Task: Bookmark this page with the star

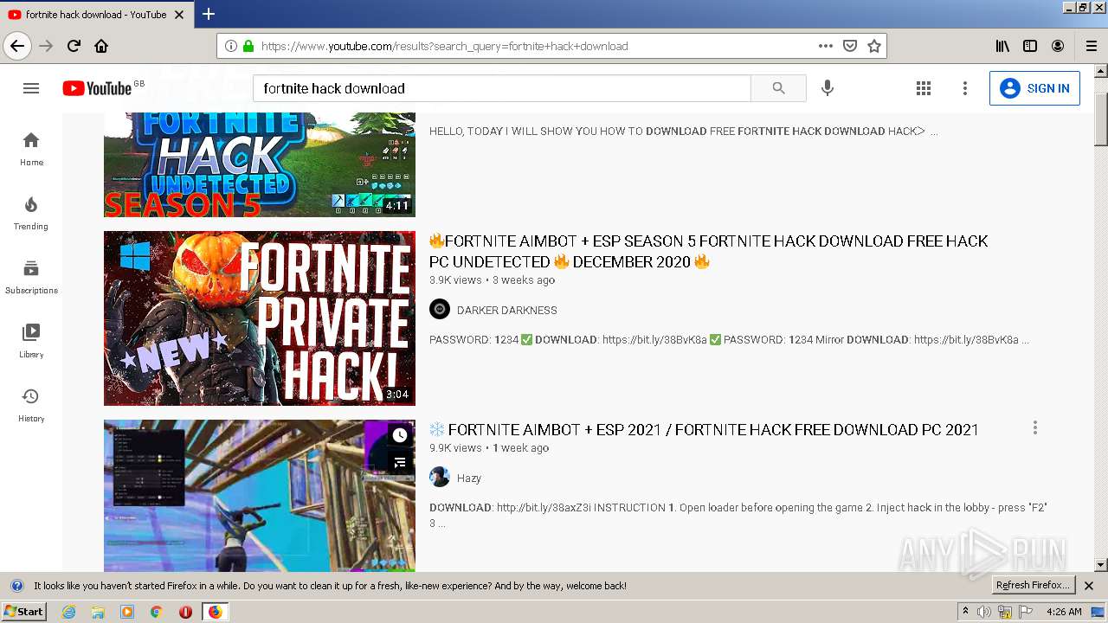Action: 874,46
